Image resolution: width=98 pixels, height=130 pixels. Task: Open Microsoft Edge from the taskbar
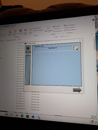point(22,116)
